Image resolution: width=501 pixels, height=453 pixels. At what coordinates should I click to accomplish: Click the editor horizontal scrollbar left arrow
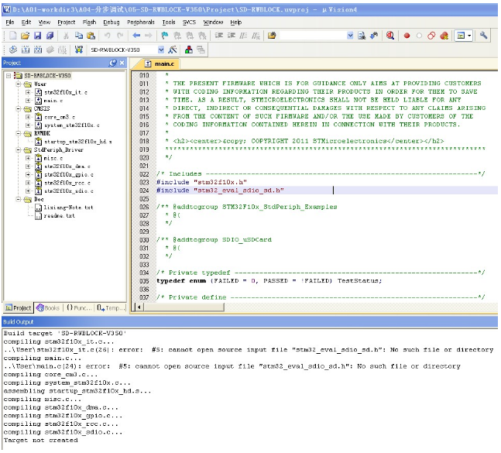140,307
